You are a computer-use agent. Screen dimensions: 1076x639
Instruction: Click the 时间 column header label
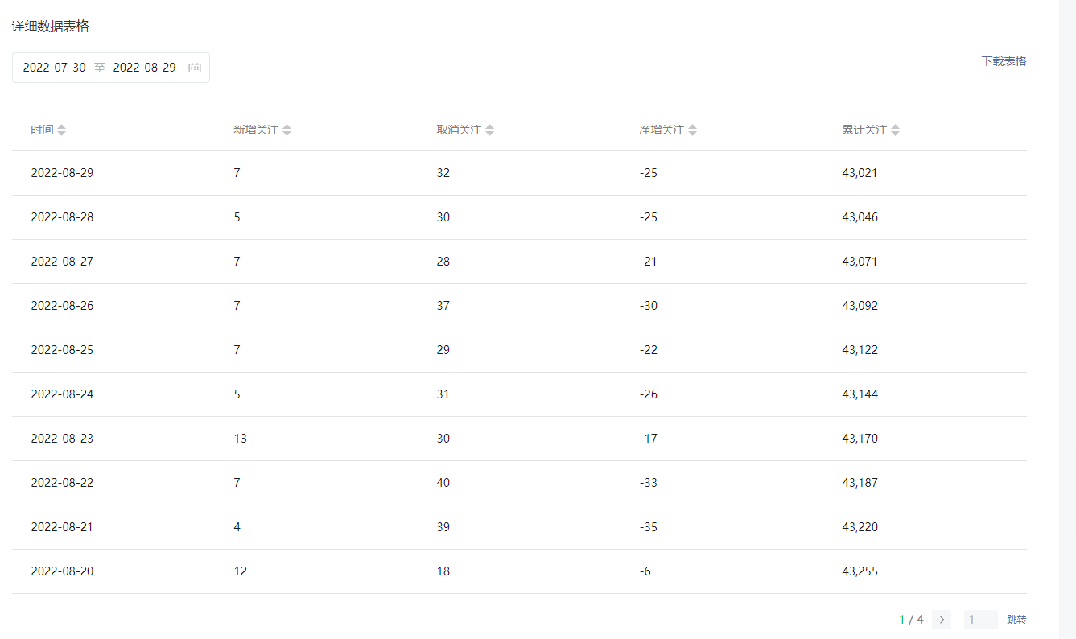(x=42, y=130)
